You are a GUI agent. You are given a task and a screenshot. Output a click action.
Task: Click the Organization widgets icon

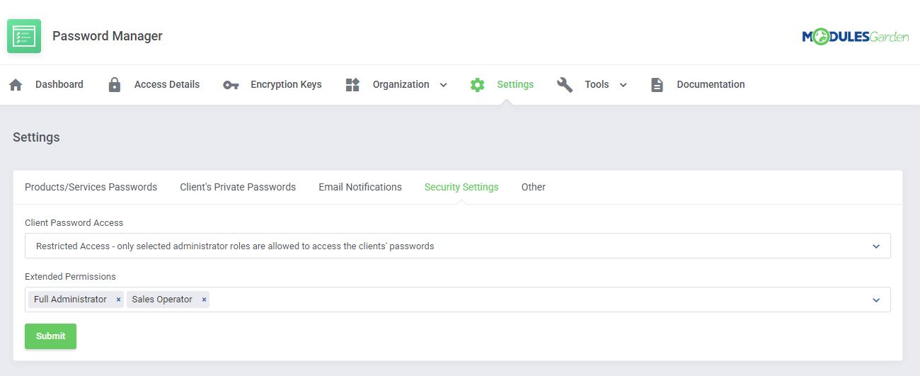click(x=352, y=85)
